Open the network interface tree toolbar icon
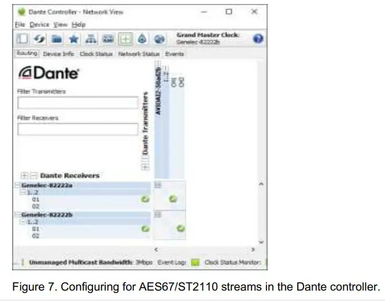385x301 pixels. tap(91, 39)
